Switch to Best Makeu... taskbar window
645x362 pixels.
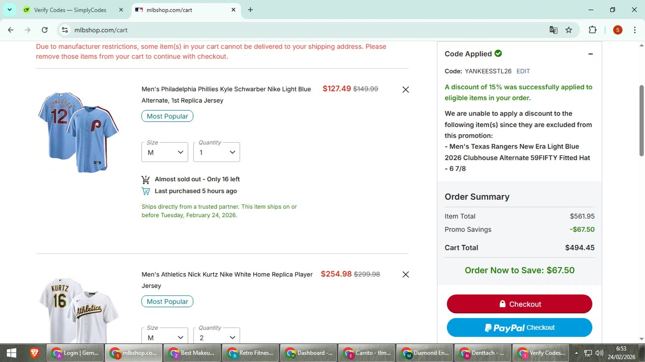192,353
